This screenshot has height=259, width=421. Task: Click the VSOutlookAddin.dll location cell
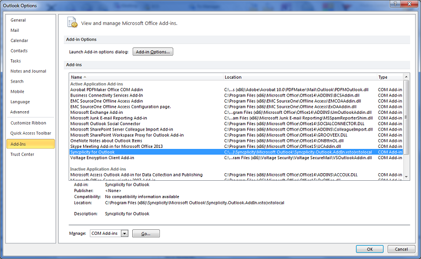298,158
